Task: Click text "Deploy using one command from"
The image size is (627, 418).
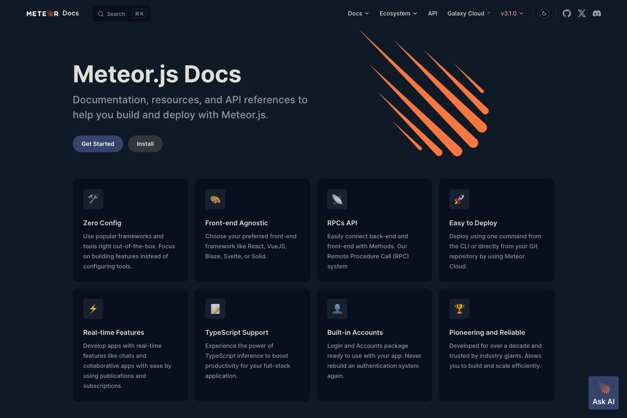Action: pyautogui.click(x=495, y=236)
